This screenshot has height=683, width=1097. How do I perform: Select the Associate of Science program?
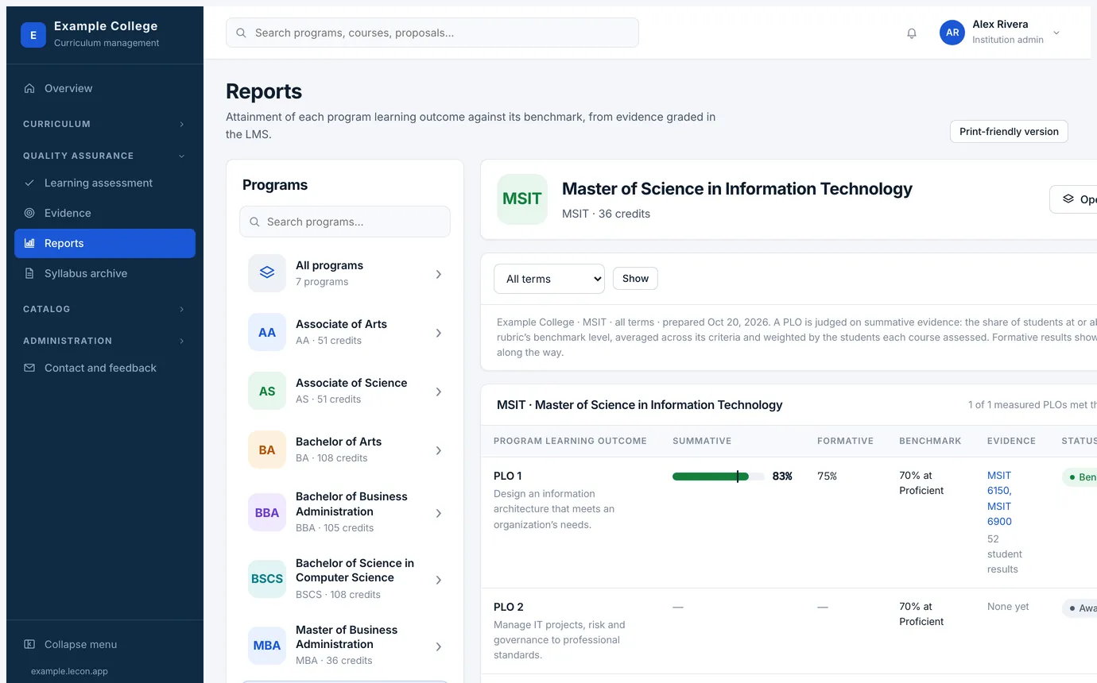tap(345, 391)
